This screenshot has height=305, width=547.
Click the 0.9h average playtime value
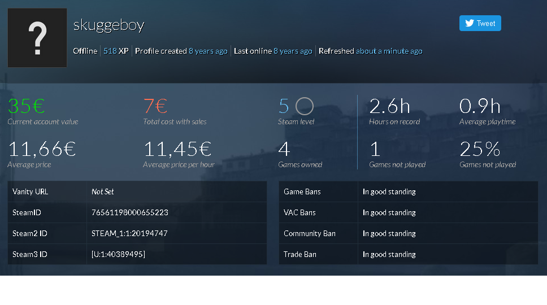click(x=480, y=106)
